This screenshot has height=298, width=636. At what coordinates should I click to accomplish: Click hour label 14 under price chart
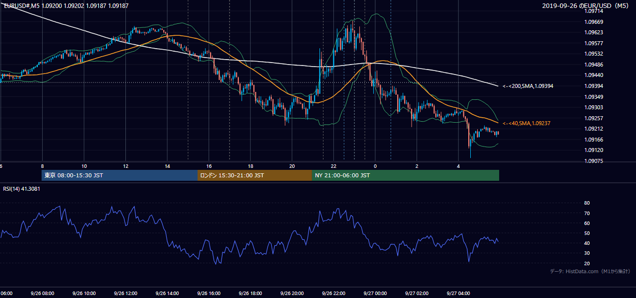coord(167,166)
